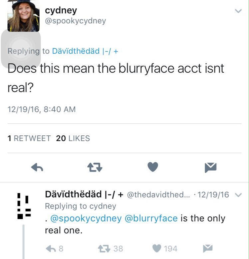Open dropdown chevron on cydney's tweet
The width and height of the screenshot is (249, 259).
(x=238, y=11)
